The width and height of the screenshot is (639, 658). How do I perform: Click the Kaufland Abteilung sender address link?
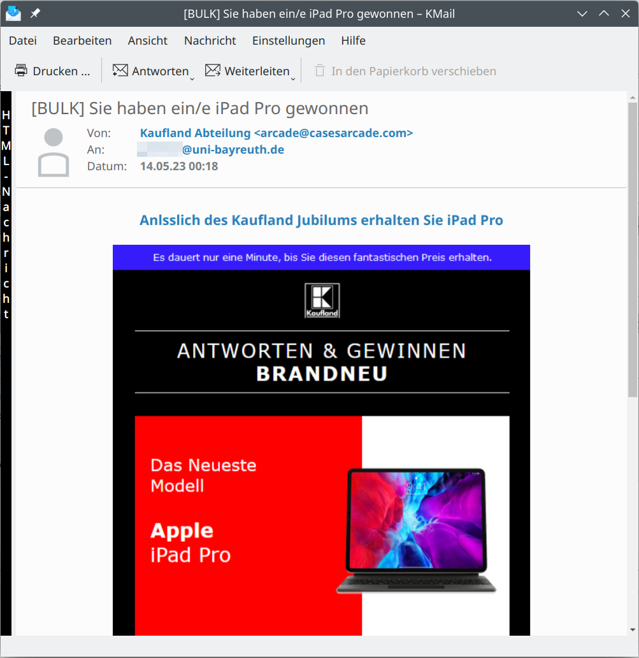point(276,133)
